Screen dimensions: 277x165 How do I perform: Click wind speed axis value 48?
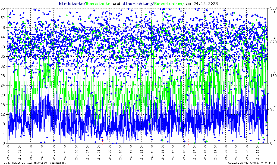(x=2, y=28)
